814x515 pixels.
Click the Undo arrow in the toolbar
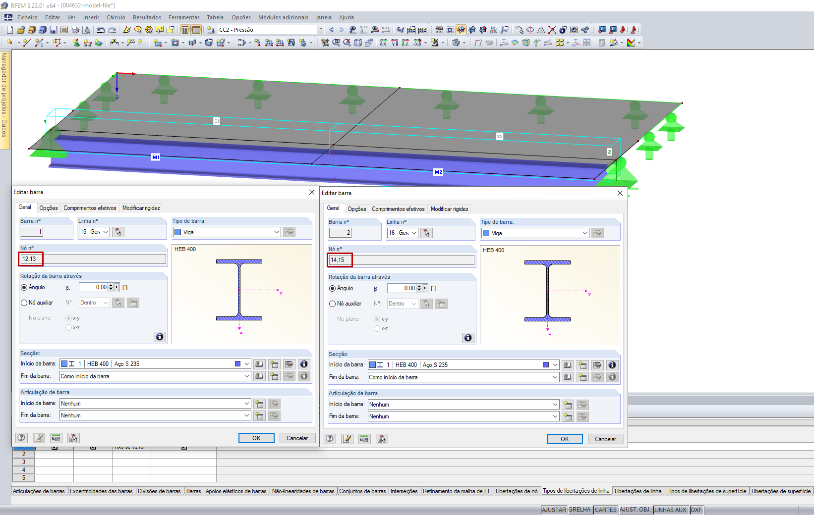pos(101,30)
